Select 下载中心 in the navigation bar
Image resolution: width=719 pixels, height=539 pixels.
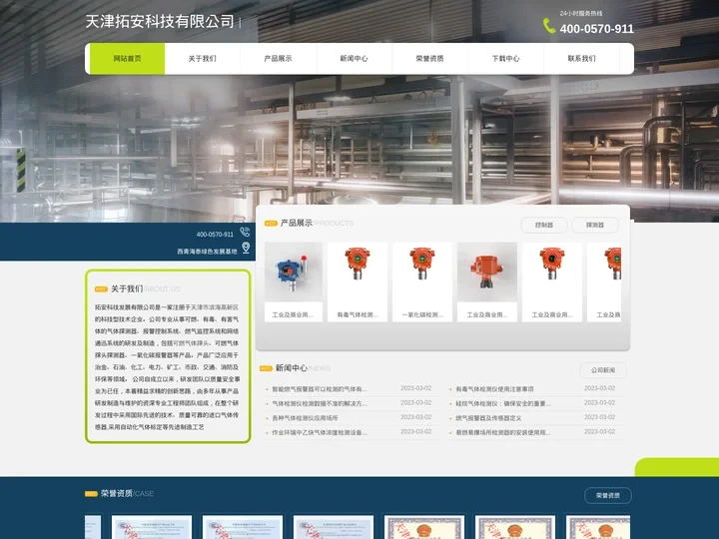(505, 59)
